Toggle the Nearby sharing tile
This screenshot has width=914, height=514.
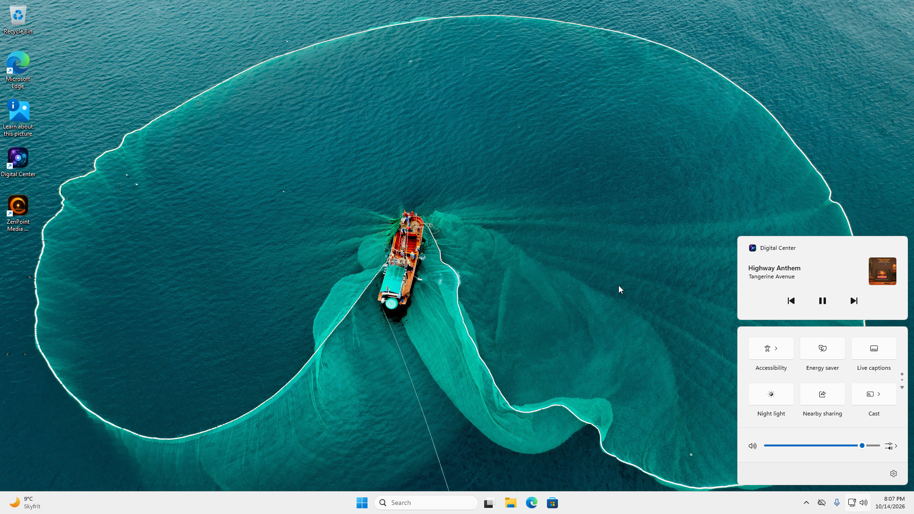click(823, 394)
